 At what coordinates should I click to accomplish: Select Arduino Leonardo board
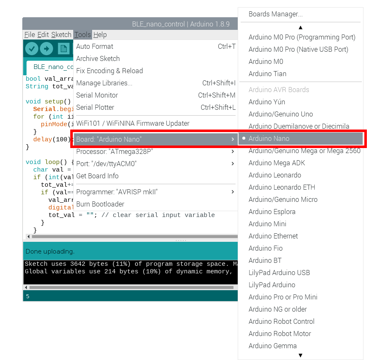point(300,175)
